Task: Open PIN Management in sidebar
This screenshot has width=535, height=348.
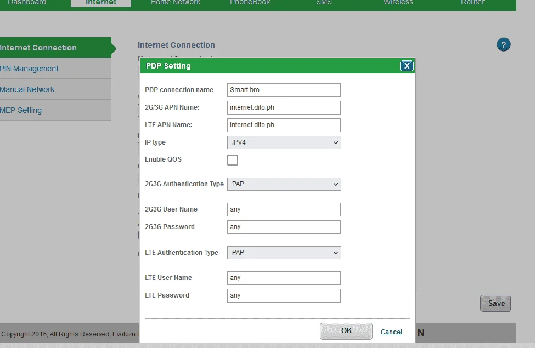Action: [x=55, y=69]
